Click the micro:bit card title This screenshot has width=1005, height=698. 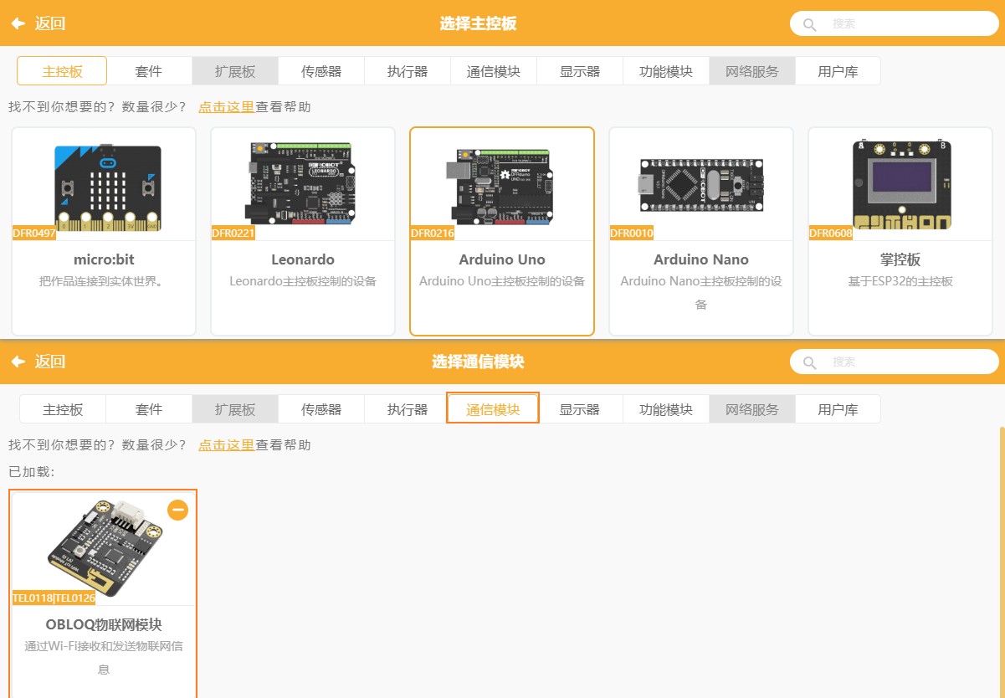(104, 259)
